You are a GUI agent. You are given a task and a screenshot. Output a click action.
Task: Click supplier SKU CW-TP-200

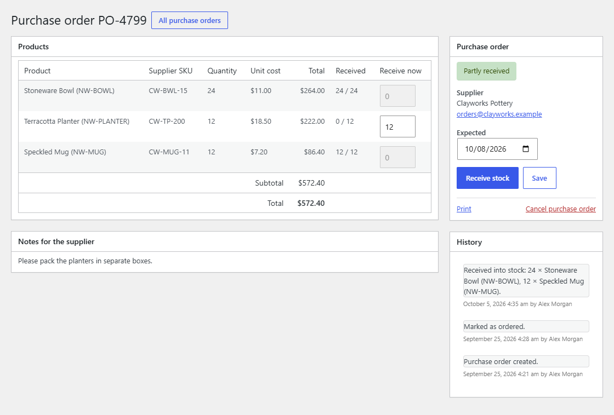[x=167, y=121]
